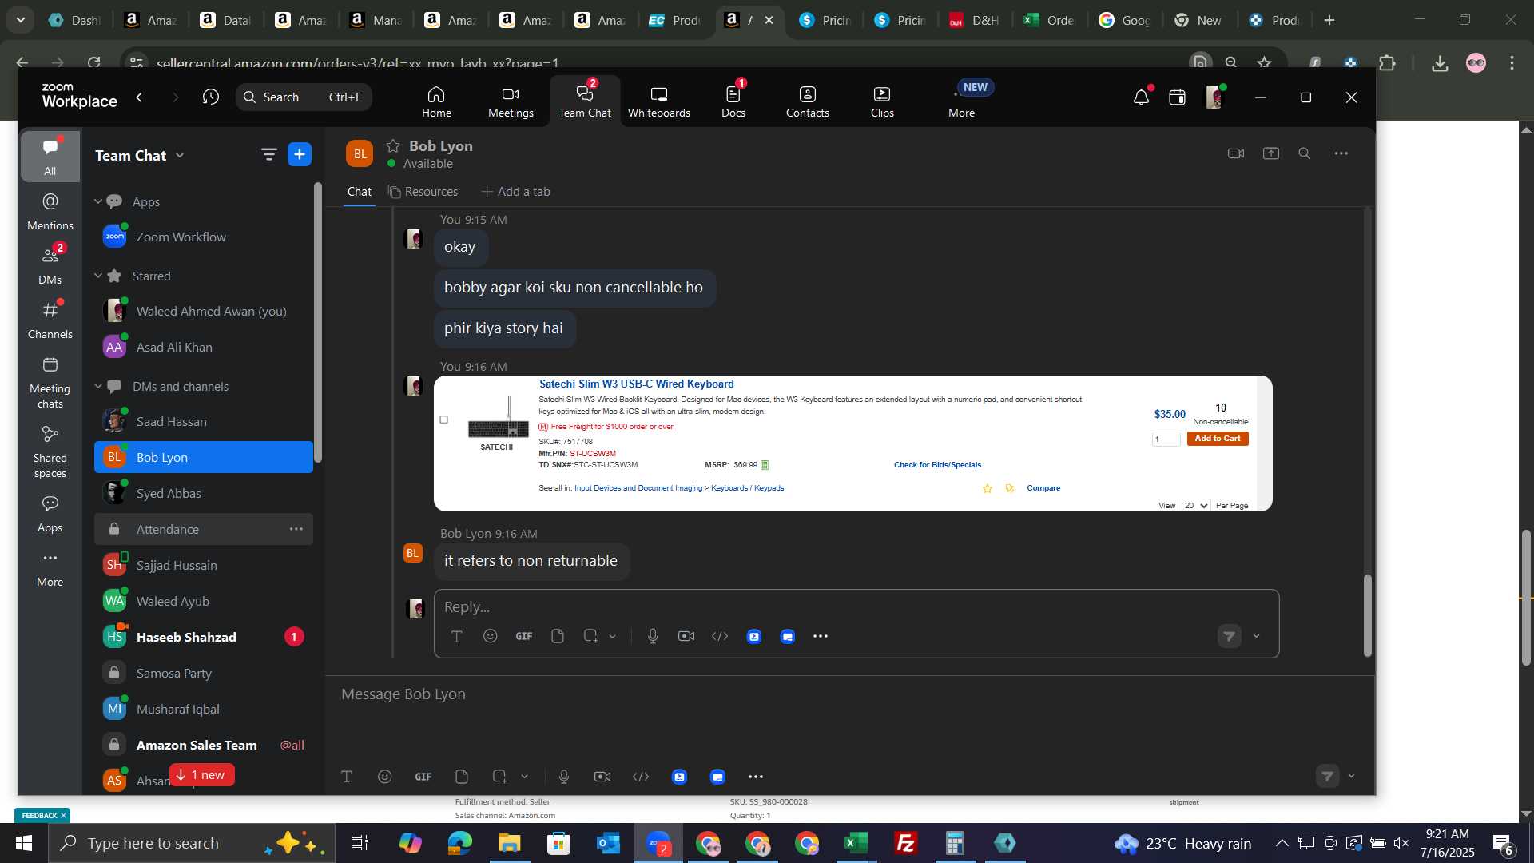The height and width of the screenshot is (863, 1534).
Task: Start a video call with Bob Lyon
Action: click(x=1236, y=153)
